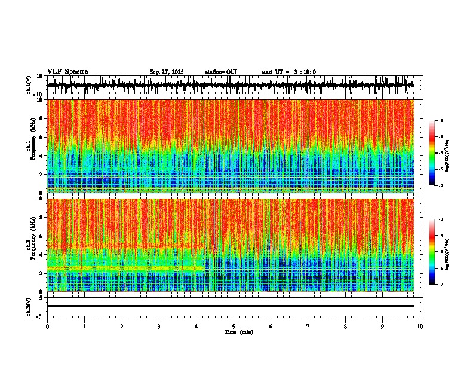This screenshot has width=473, height=366.
Task: Click the 'station=OUJ' label
Action: pos(221,72)
